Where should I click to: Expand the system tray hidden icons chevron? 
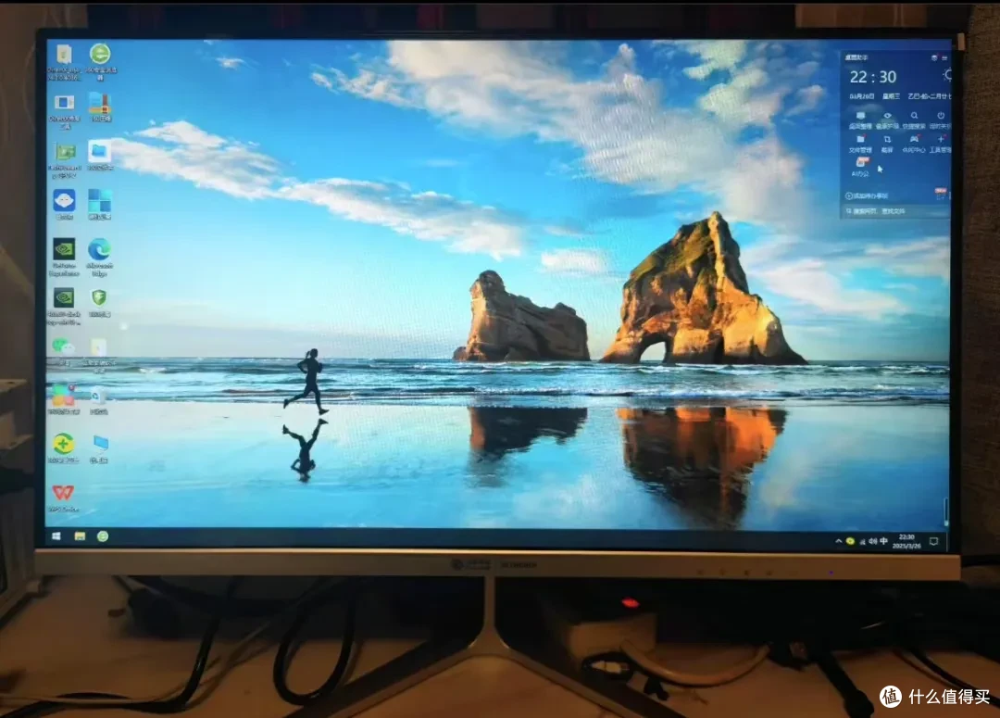[838, 541]
